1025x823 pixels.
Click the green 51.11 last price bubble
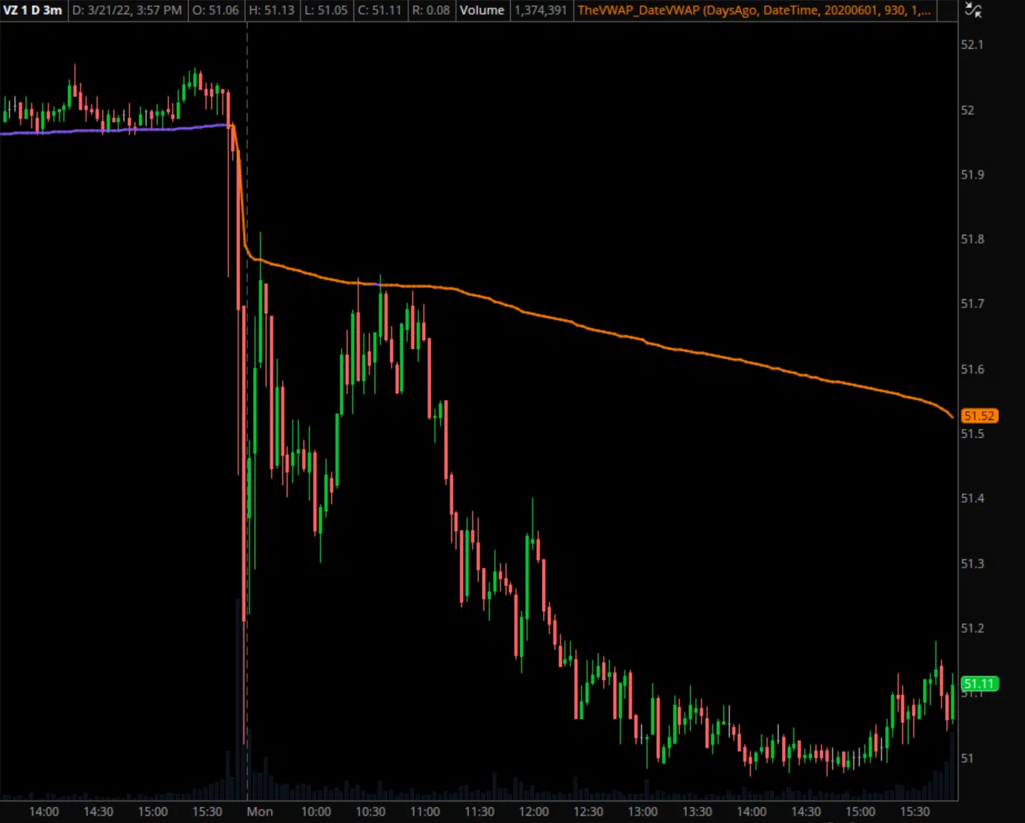point(979,684)
